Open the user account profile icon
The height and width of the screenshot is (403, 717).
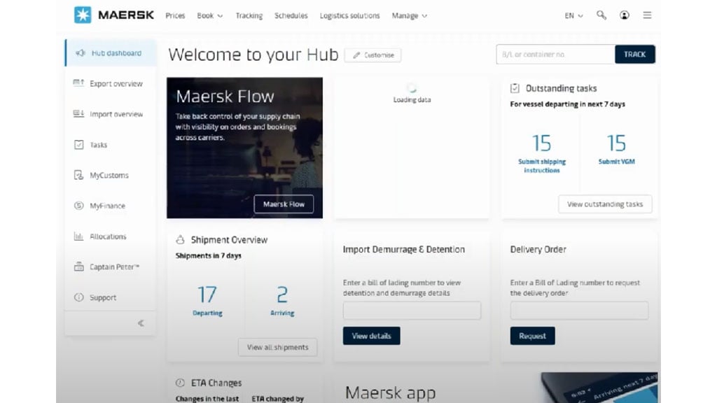(x=624, y=15)
